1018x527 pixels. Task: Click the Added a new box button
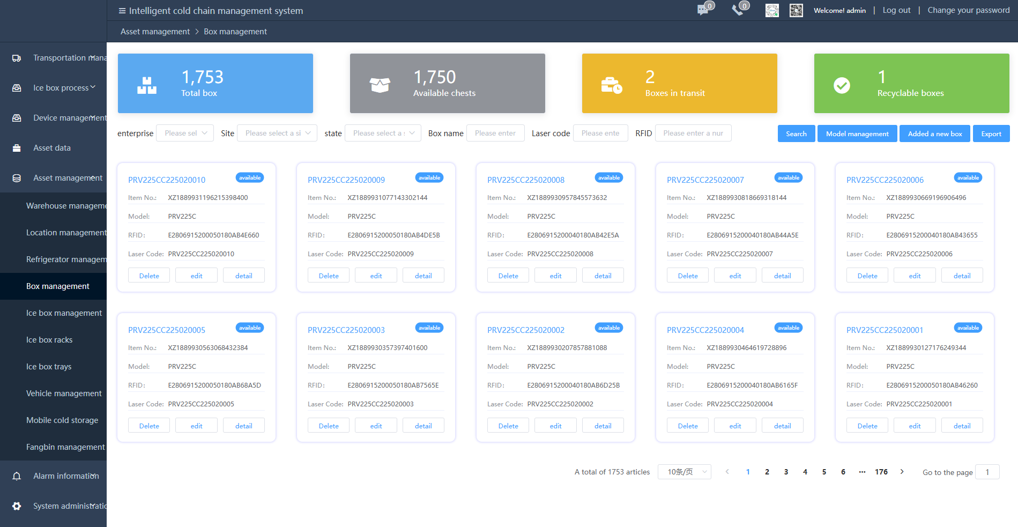tap(935, 133)
